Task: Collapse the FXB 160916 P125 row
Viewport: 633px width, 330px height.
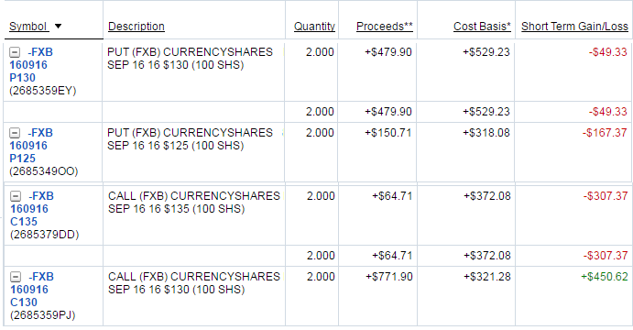Action: point(15,133)
